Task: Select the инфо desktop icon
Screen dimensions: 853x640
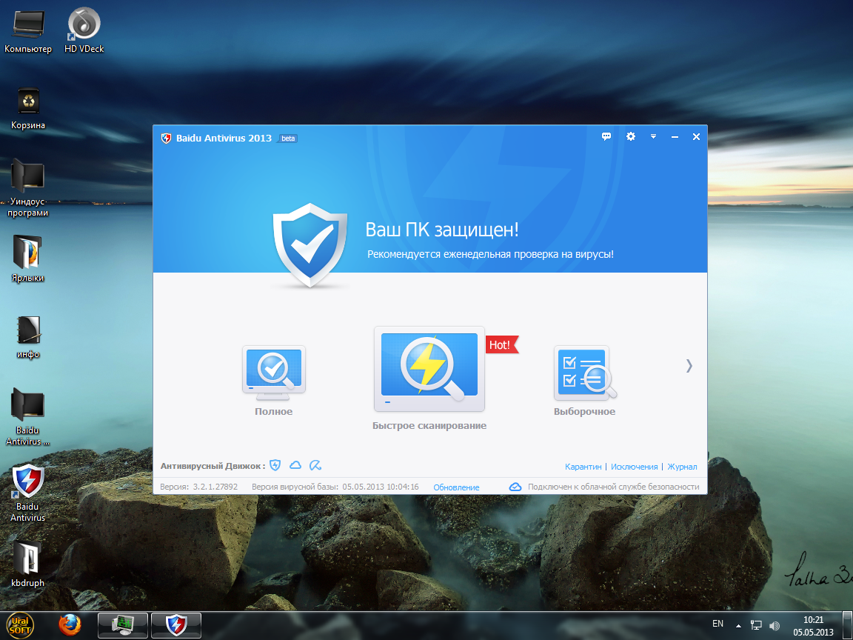Action: pyautogui.click(x=28, y=338)
